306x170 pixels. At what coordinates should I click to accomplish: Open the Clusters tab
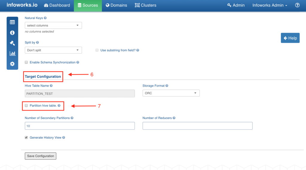tap(146, 5)
